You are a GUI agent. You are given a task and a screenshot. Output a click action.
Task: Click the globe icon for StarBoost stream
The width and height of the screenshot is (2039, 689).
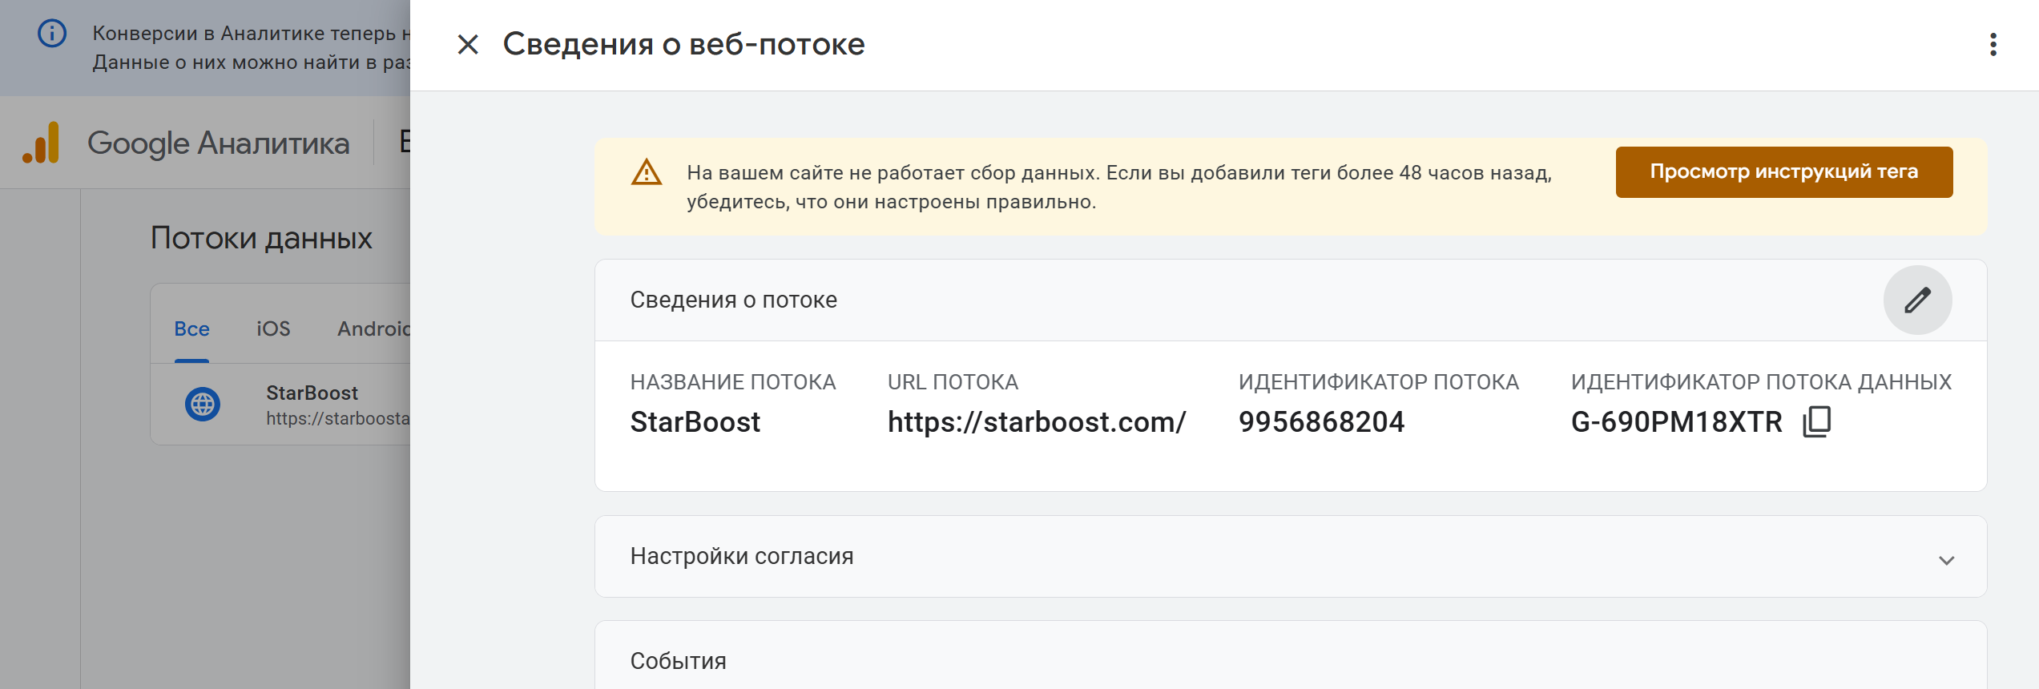tap(203, 405)
